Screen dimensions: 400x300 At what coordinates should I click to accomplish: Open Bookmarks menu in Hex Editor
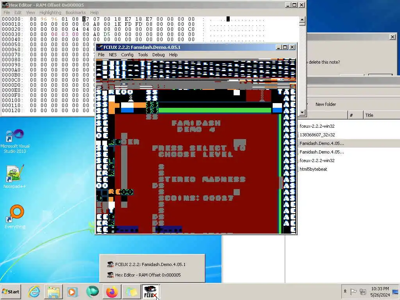click(75, 12)
